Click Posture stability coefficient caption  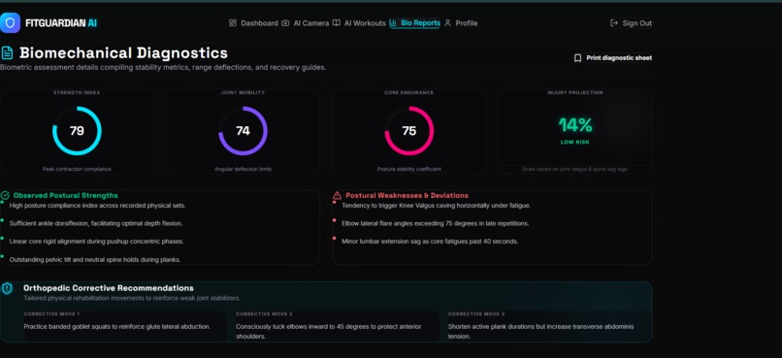coord(409,170)
